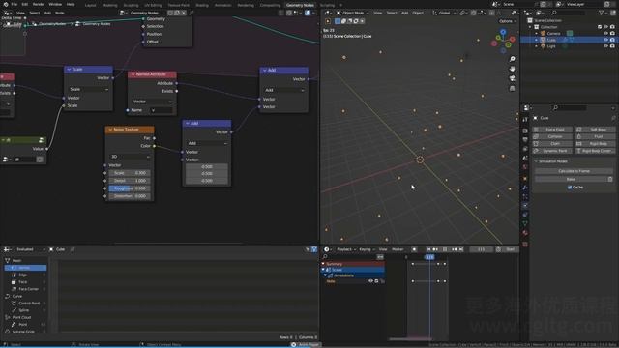The height and width of the screenshot is (348, 619).
Task: Collapse the Noise Texture node header
Action: [x=110, y=130]
